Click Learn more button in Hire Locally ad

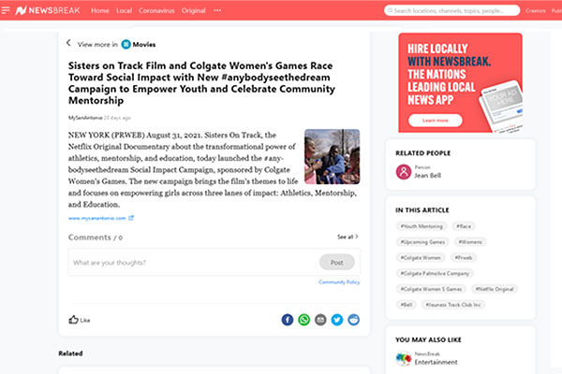tap(436, 121)
